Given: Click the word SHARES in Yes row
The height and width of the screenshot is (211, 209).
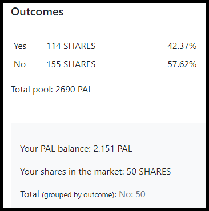Looking at the screenshot, I should point(79,46).
